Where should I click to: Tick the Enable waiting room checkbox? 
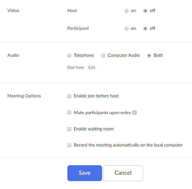[x=69, y=129]
